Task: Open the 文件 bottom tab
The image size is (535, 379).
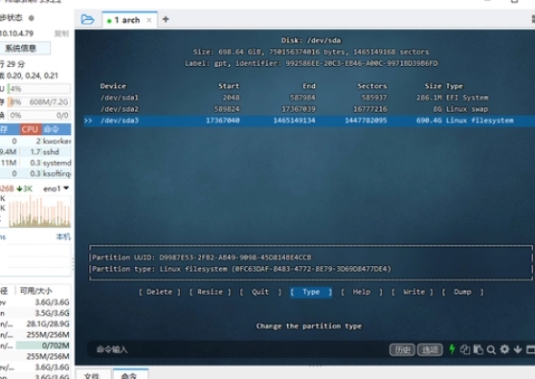Action: pyautogui.click(x=92, y=374)
